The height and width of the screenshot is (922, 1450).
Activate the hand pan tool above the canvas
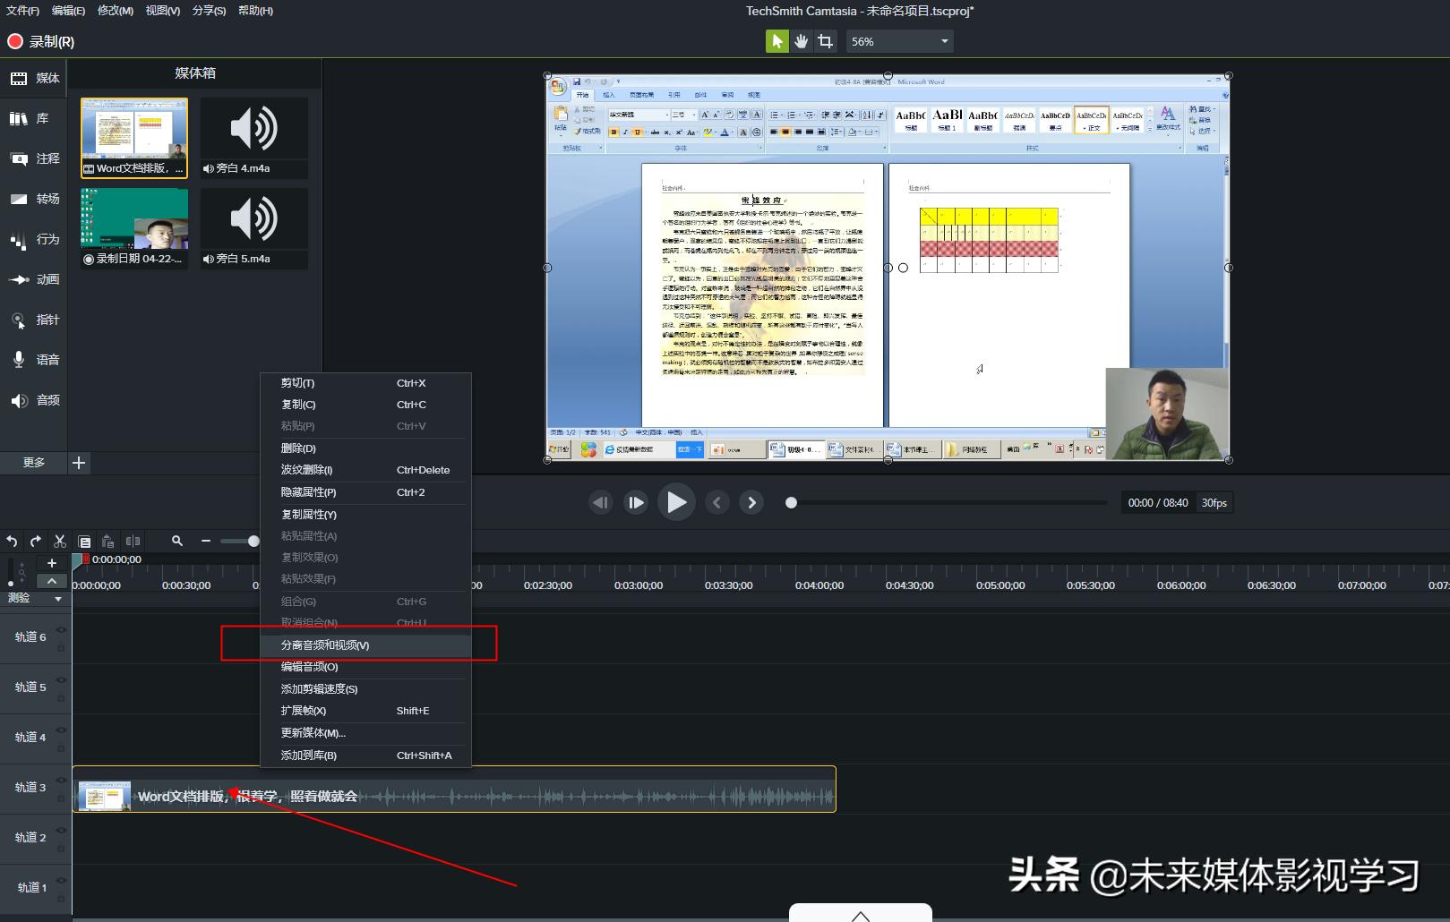coord(800,40)
